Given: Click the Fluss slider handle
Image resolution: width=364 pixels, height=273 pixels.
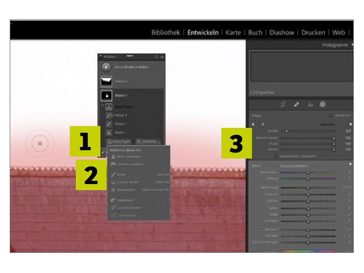Looking at the screenshot, I should point(334,144).
